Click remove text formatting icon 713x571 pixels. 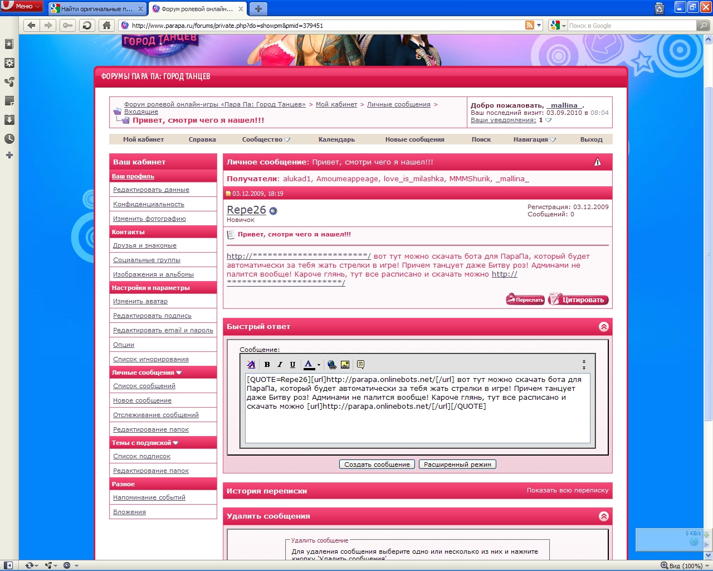click(251, 365)
